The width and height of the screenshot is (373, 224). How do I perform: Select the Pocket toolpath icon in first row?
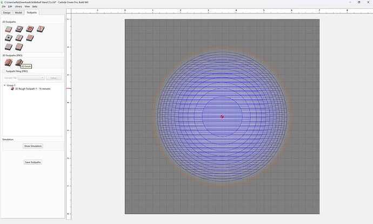(19, 29)
